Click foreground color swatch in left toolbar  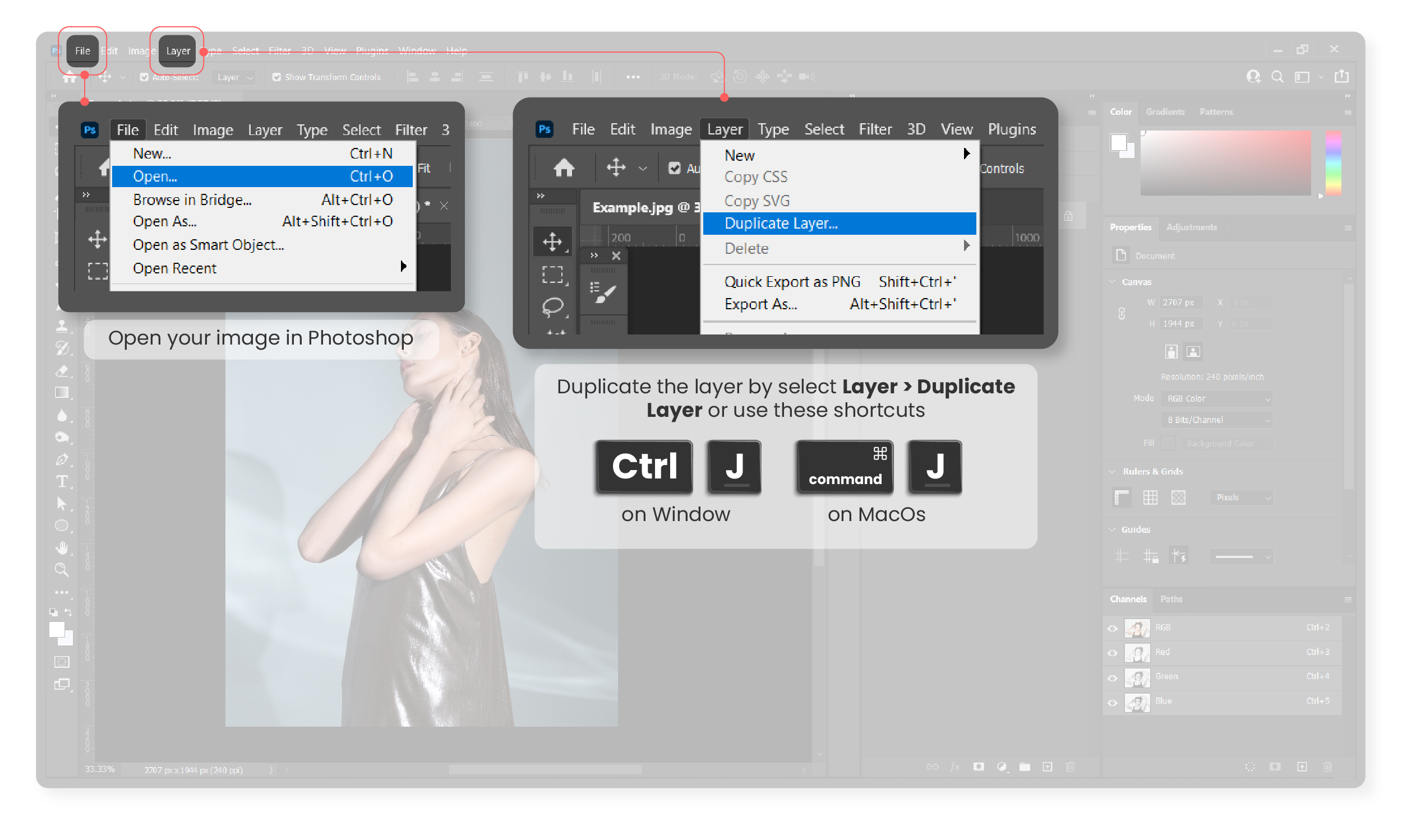coord(57,630)
